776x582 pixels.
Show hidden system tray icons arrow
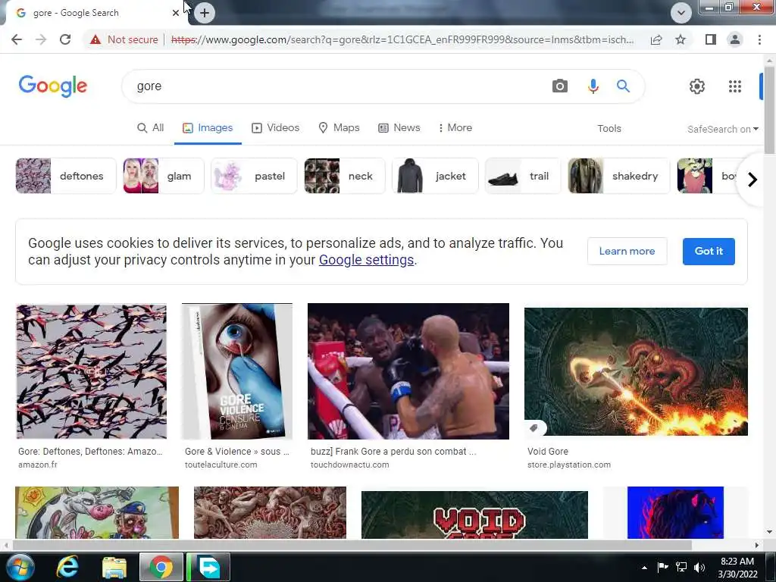point(644,568)
